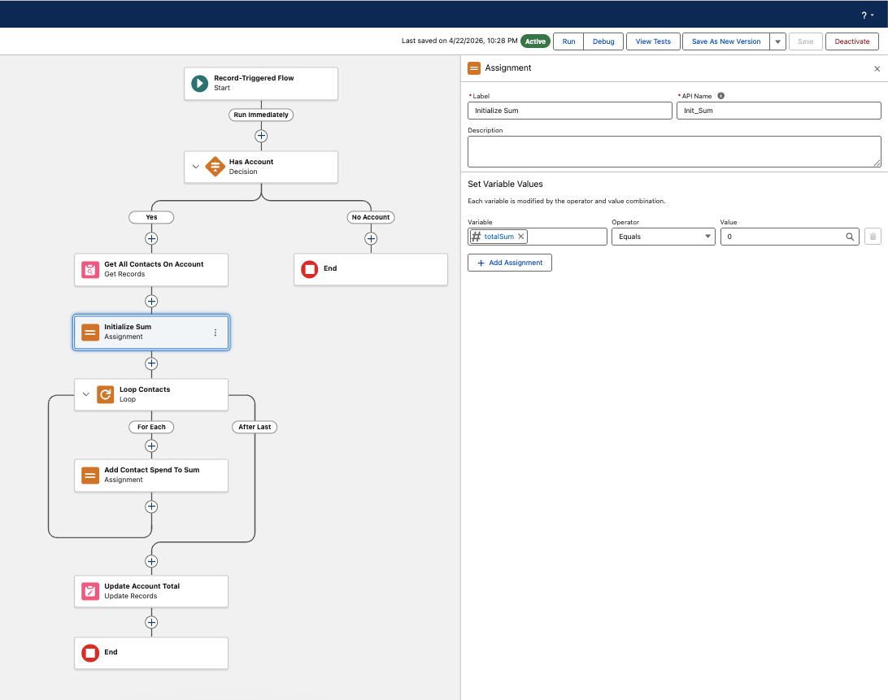The height and width of the screenshot is (700, 888).
Task: Click the For Each path label
Action: 151,427
